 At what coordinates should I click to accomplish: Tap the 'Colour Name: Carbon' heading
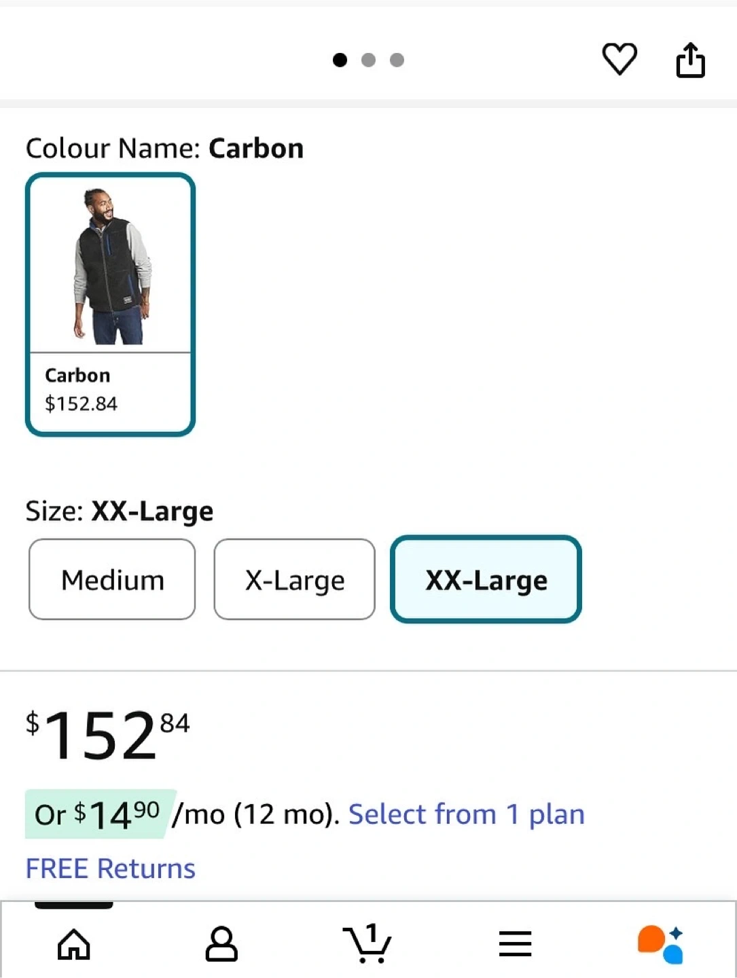pos(164,148)
